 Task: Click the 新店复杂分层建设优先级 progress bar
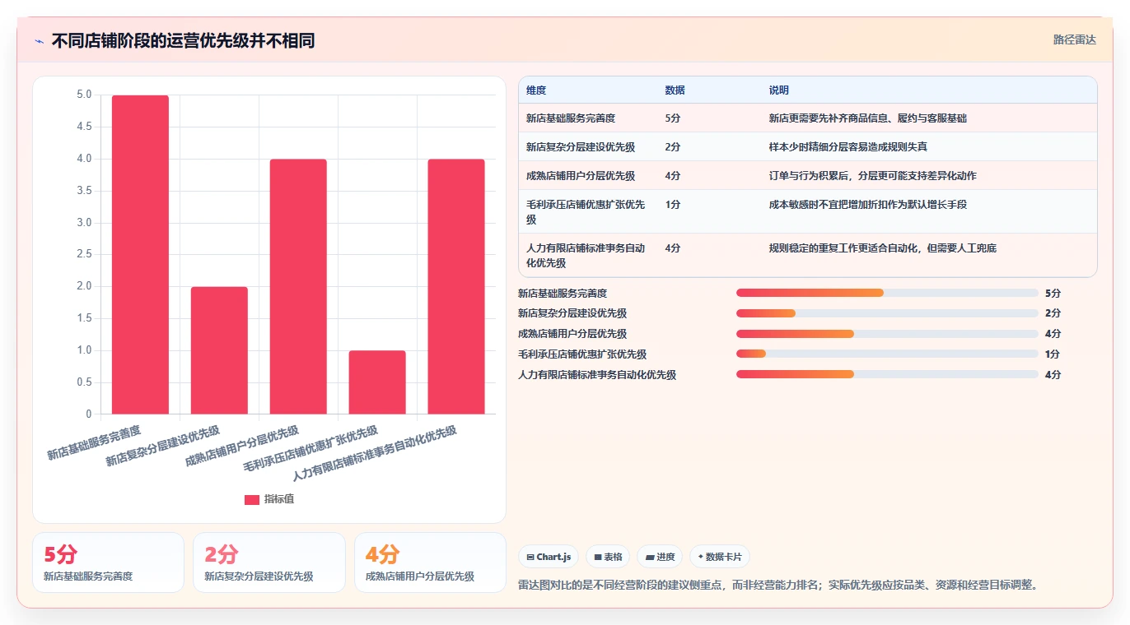[887, 313]
